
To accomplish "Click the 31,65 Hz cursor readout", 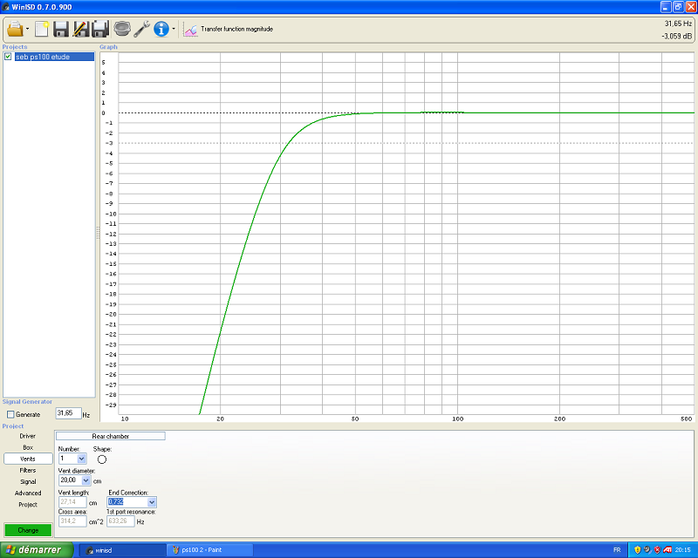I will click(x=678, y=24).
